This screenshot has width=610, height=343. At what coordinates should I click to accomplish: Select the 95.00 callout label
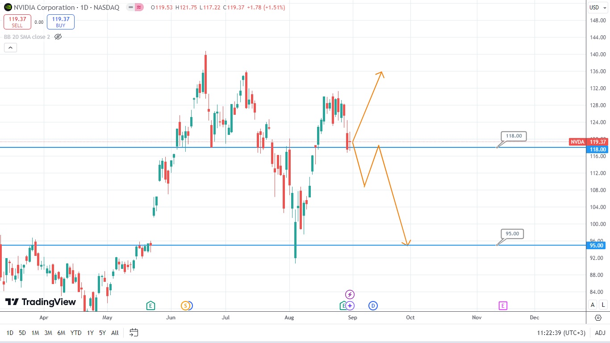coord(512,234)
